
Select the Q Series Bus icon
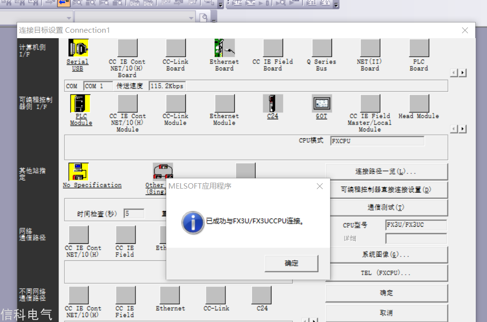322,48
